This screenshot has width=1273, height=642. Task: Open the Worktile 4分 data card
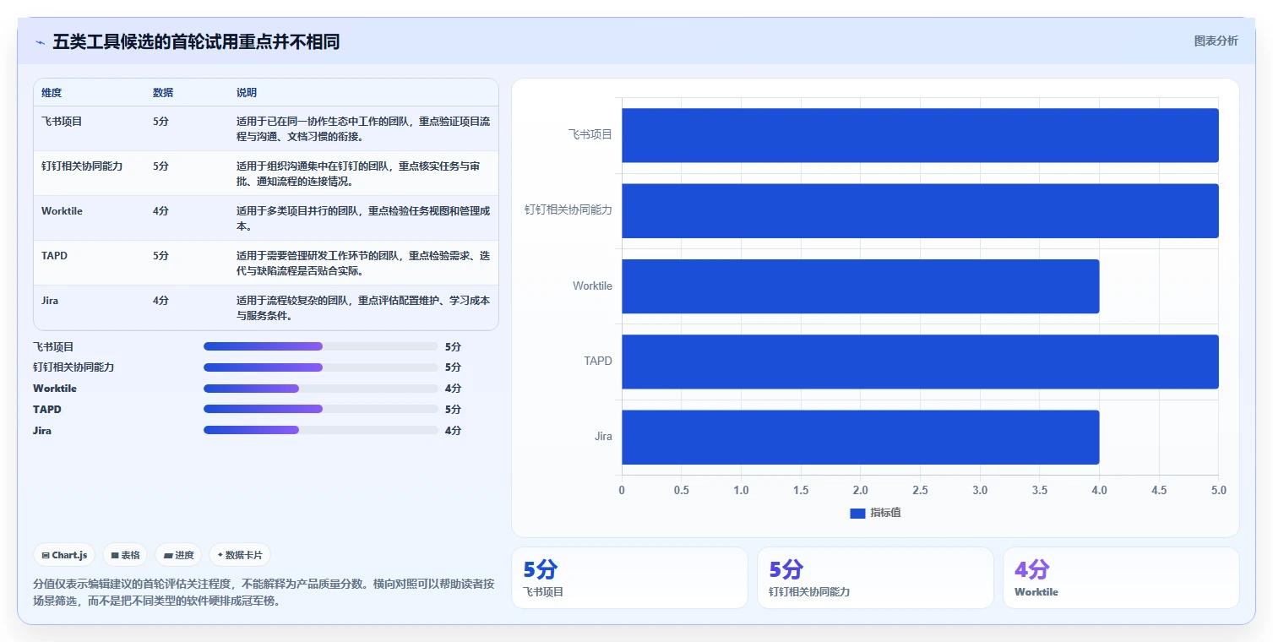[1121, 578]
